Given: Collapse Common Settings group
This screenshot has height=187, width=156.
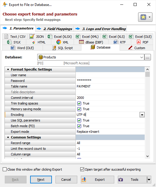Looking at the screenshot, I should (x=8, y=137).
